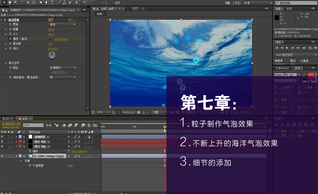This screenshot has height=194, width=318.
Task: Select the Roto Brush tool
Action: (x=77, y=3)
